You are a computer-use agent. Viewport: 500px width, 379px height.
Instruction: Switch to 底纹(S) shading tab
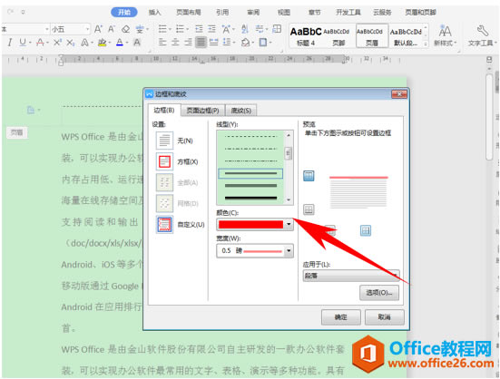pyautogui.click(x=241, y=111)
